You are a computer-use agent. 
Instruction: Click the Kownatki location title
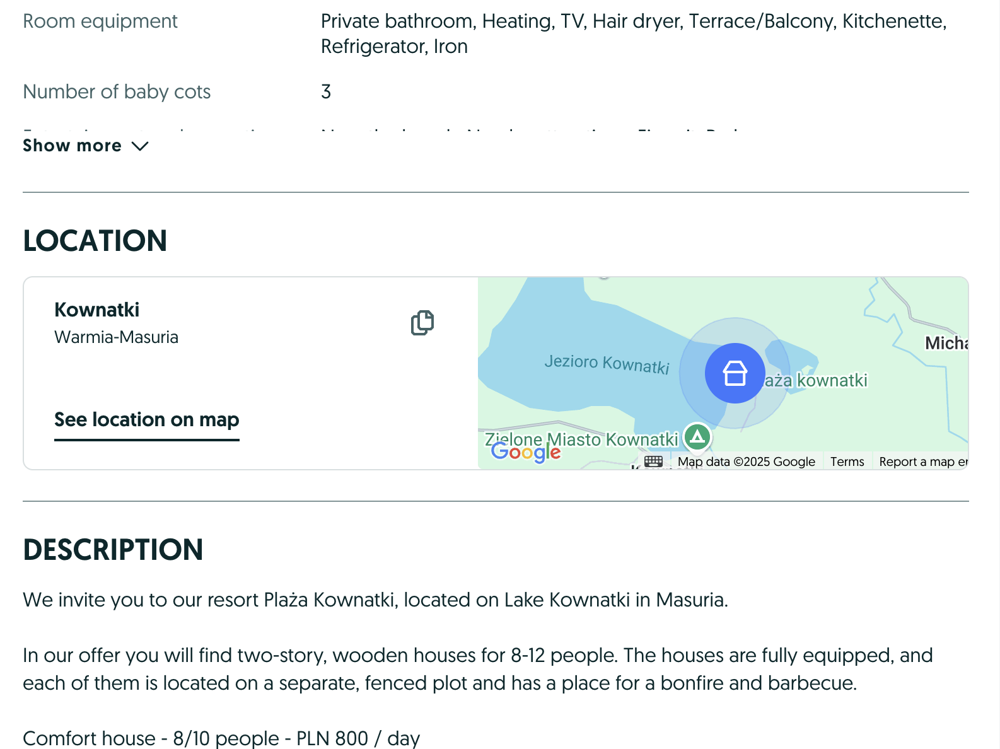point(97,310)
